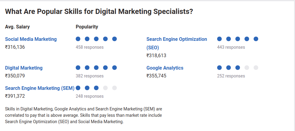Viewport: 295px width, 131px height.
Task: Click first gray dot in SEM popularity rating
Action: point(105,88)
